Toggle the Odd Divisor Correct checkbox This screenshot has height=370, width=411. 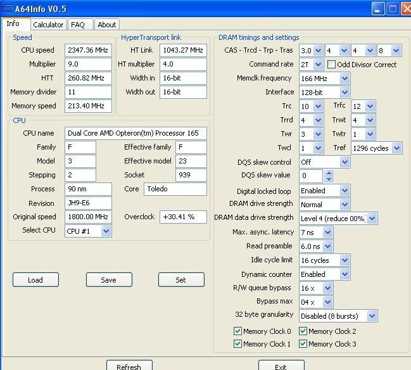tap(331, 64)
